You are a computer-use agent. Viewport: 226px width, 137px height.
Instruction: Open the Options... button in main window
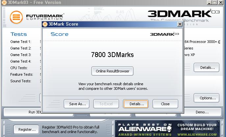tap(207, 98)
